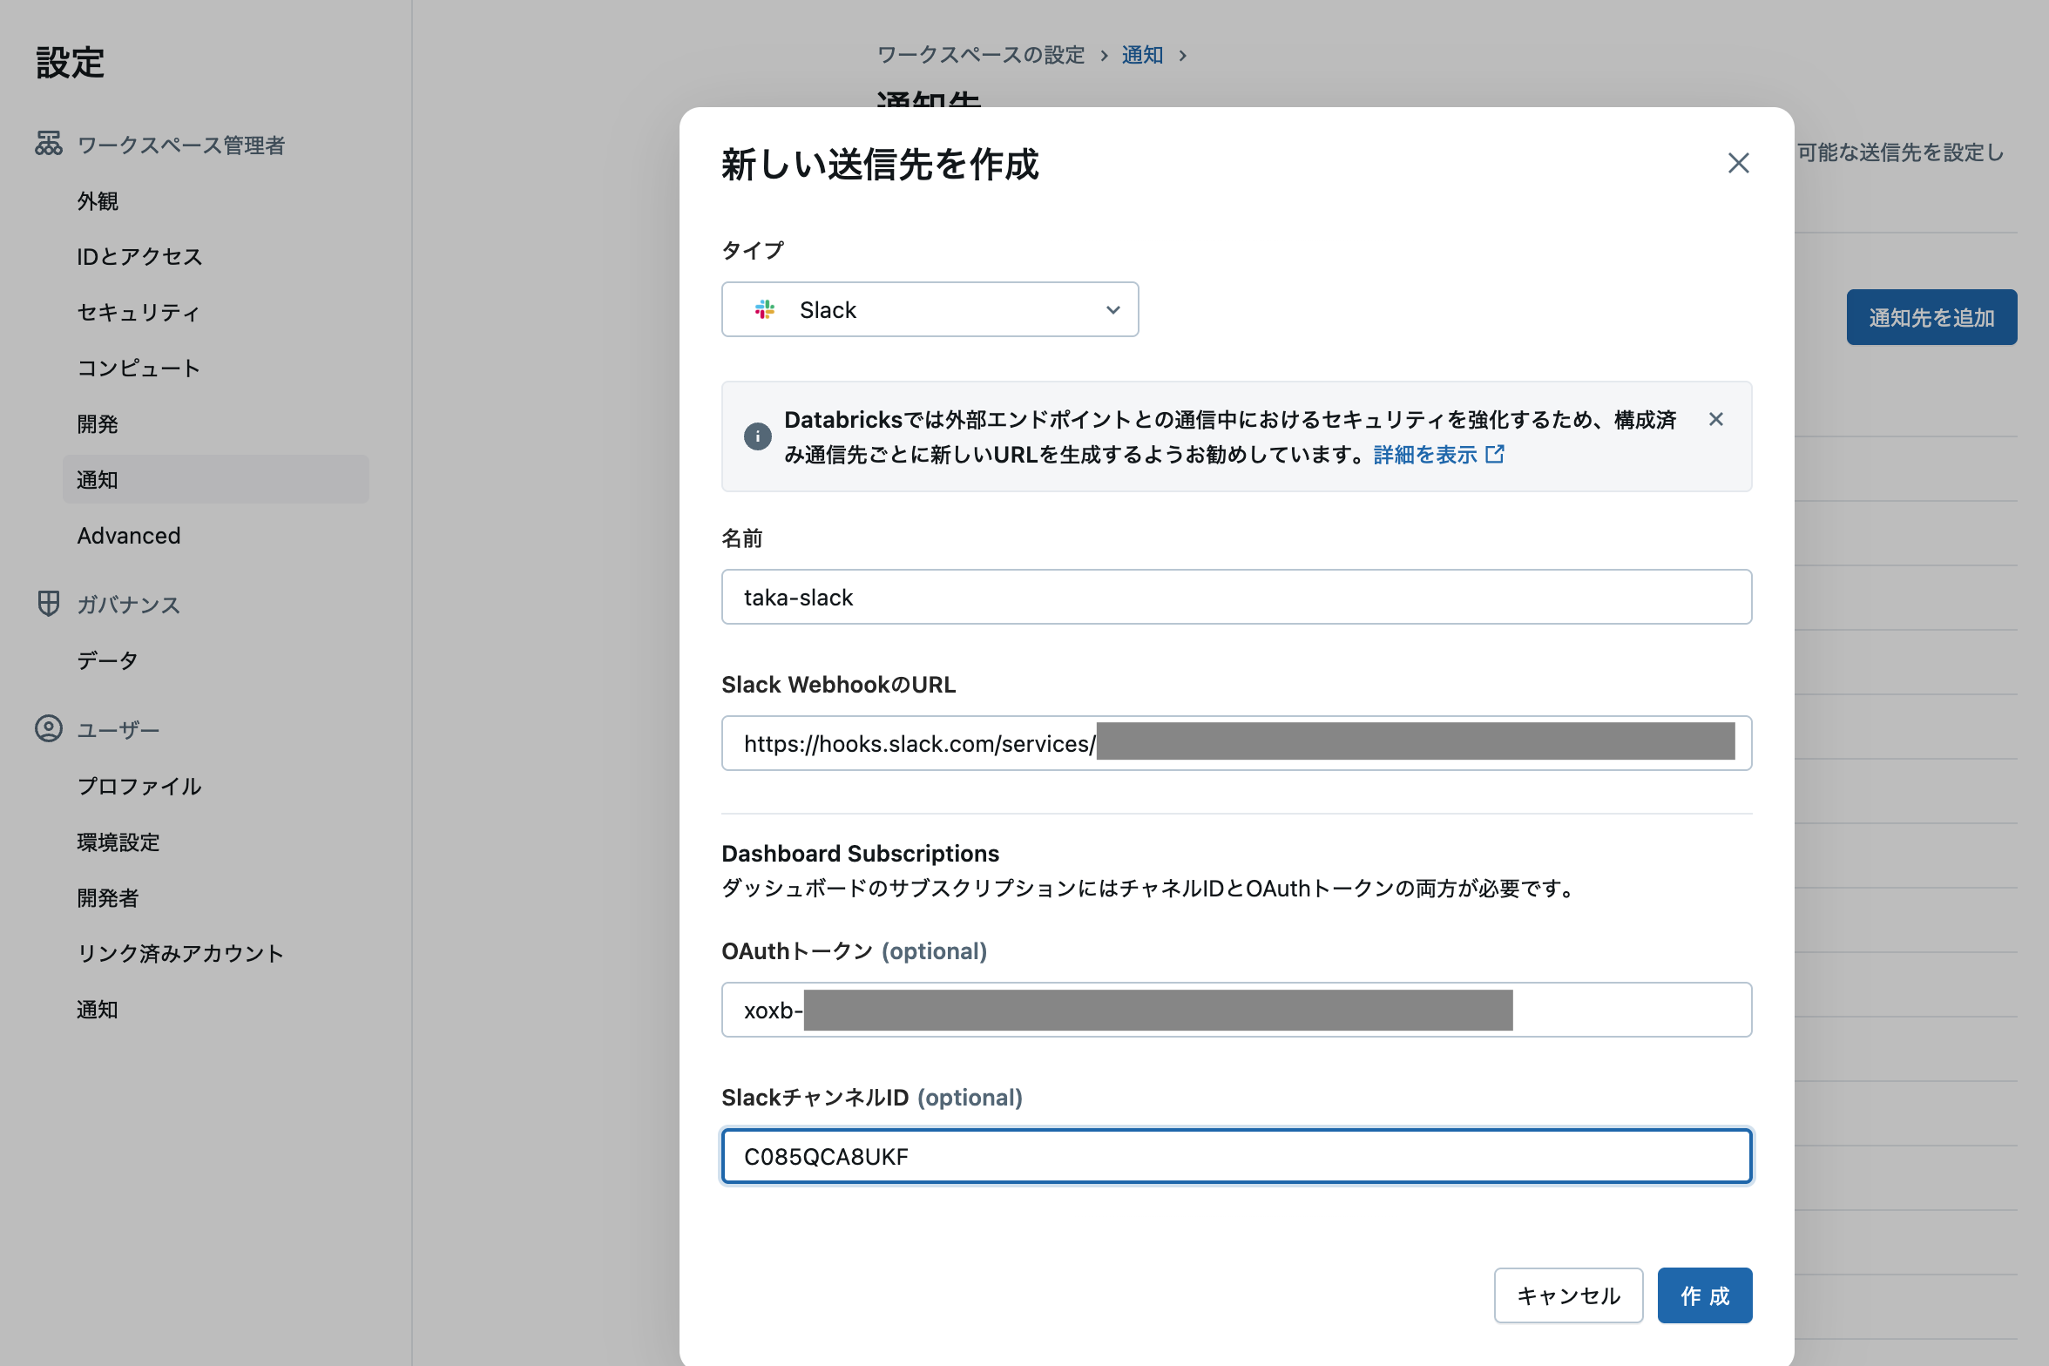Click the キャンセル button
The image size is (2049, 1366).
tap(1568, 1295)
